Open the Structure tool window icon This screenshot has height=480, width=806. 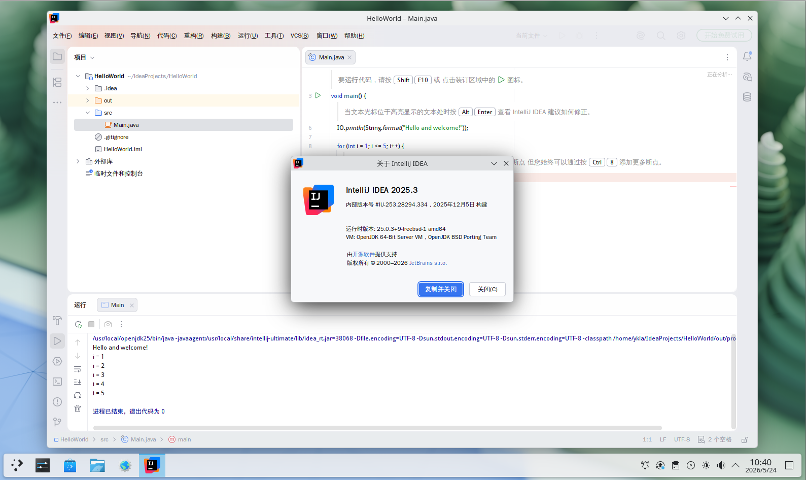[57, 82]
